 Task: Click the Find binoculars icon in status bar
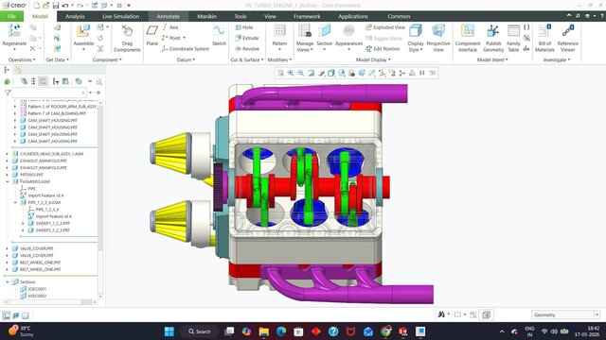point(441,314)
